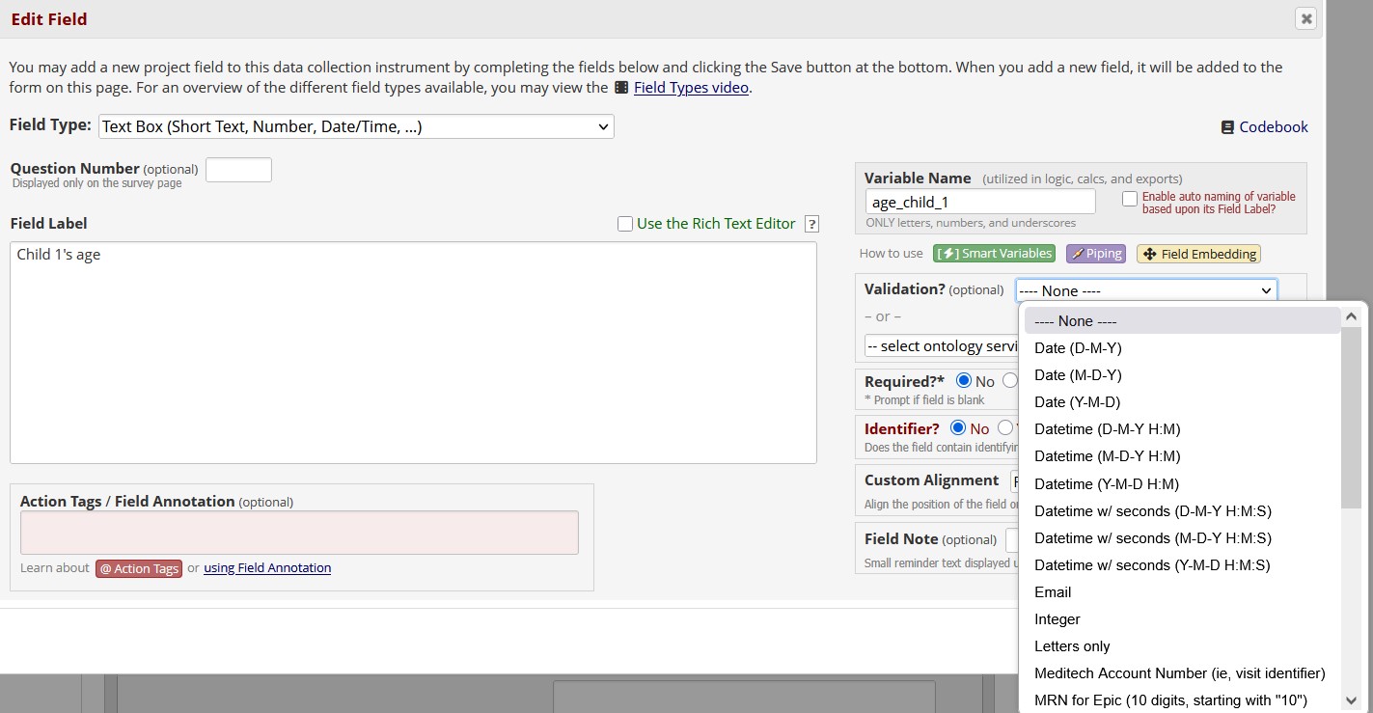Choose Email validation from the list

[x=1053, y=591]
